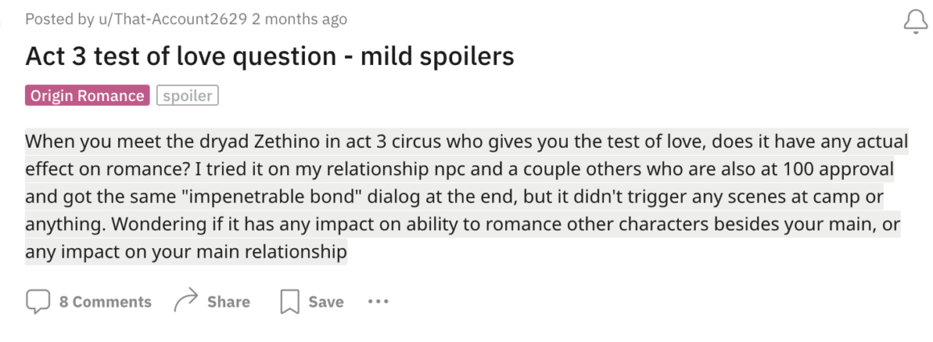
Task: Click the "8 Comments" label
Action: 105,302
